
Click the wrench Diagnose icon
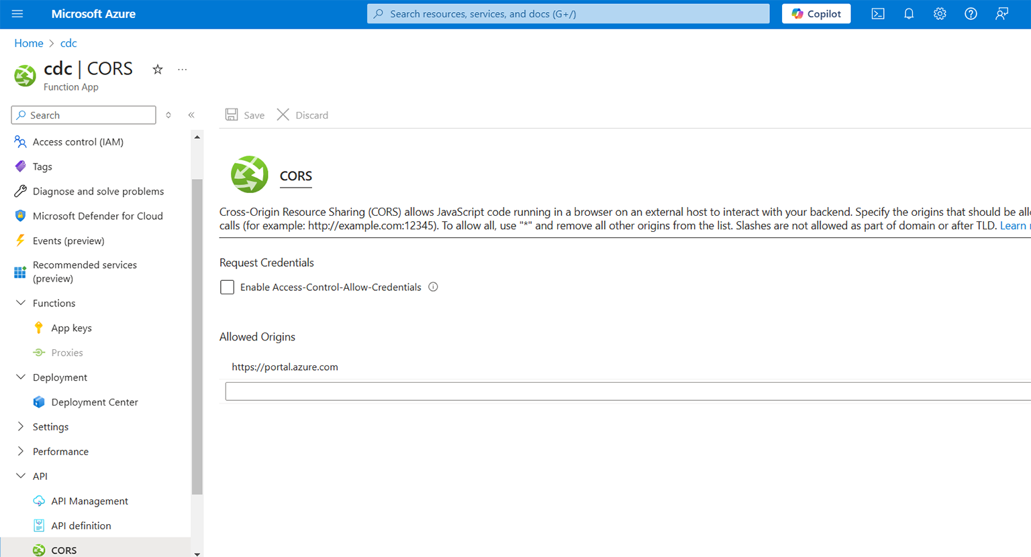(x=20, y=191)
